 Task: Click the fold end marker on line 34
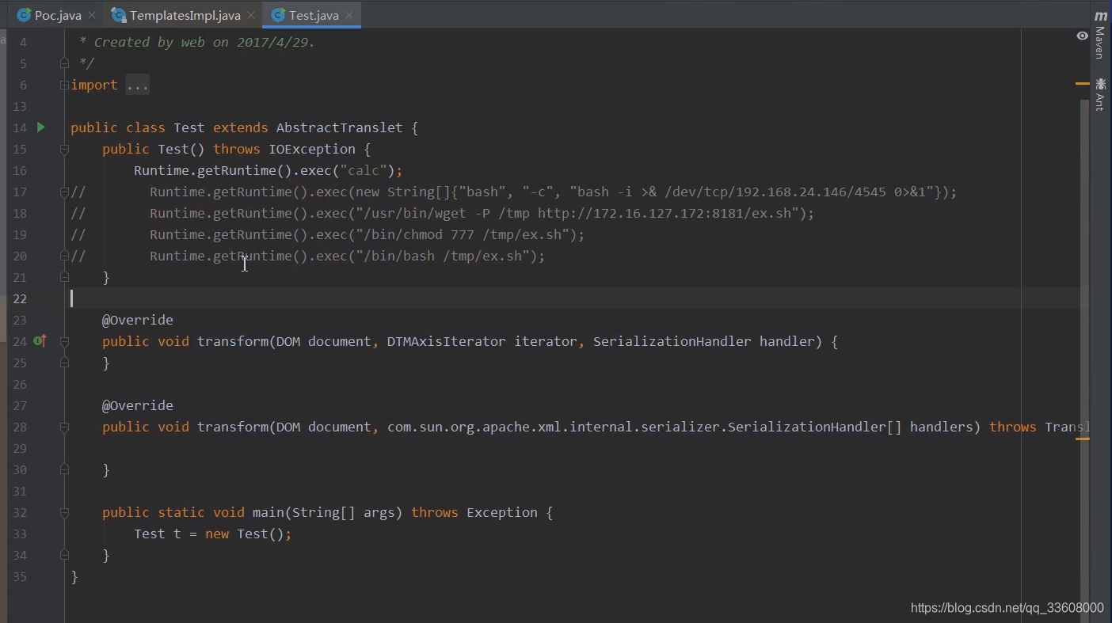point(64,555)
